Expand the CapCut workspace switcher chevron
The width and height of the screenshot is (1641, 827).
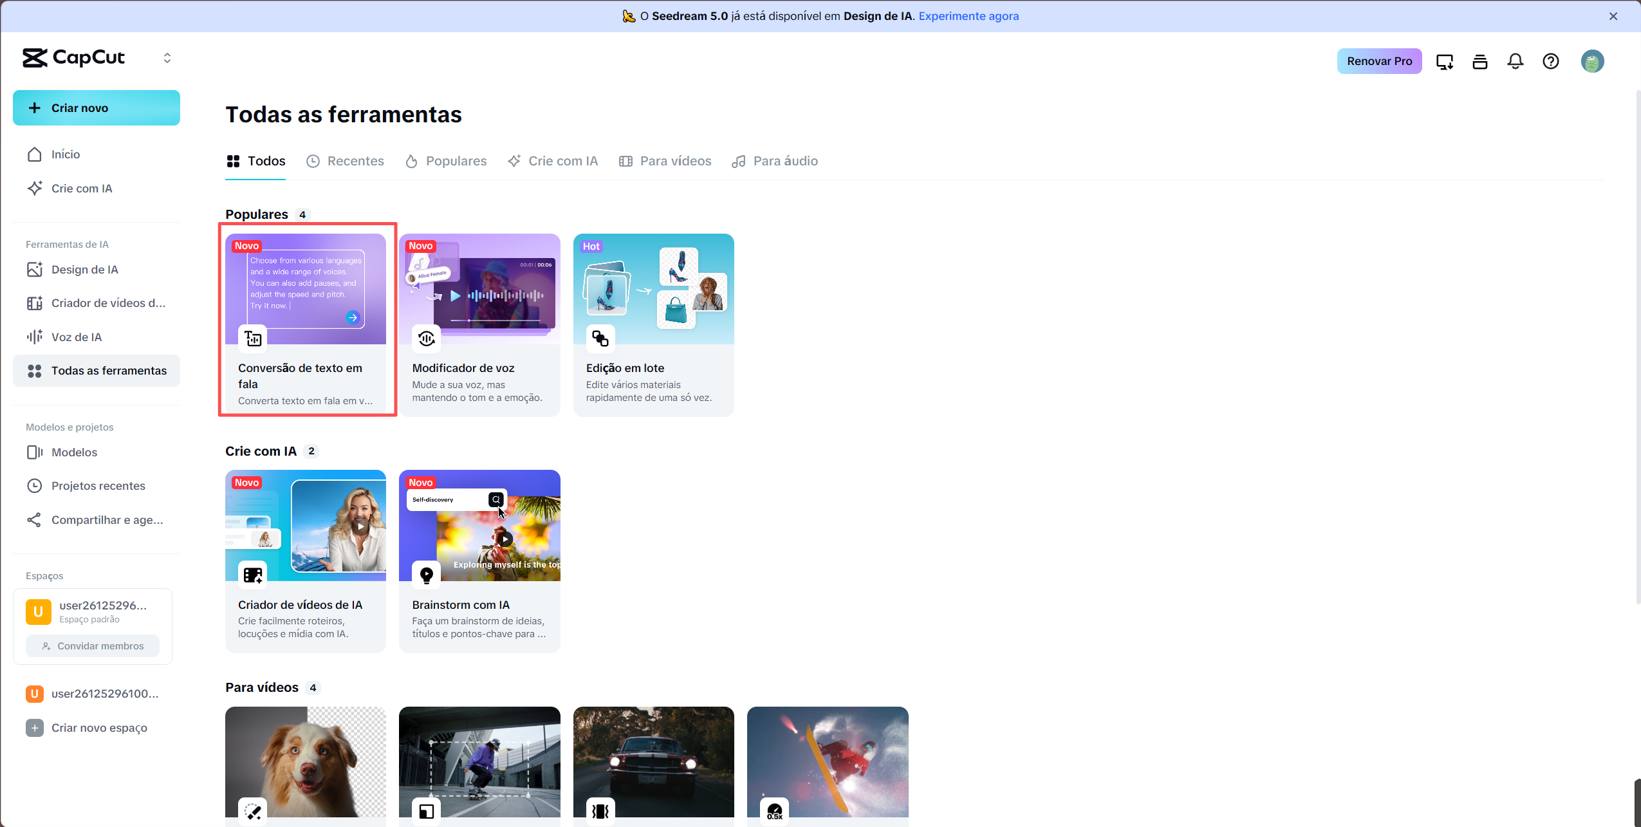click(x=167, y=58)
